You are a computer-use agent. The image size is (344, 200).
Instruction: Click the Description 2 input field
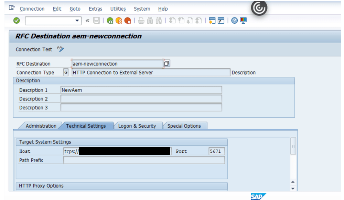[141, 99]
